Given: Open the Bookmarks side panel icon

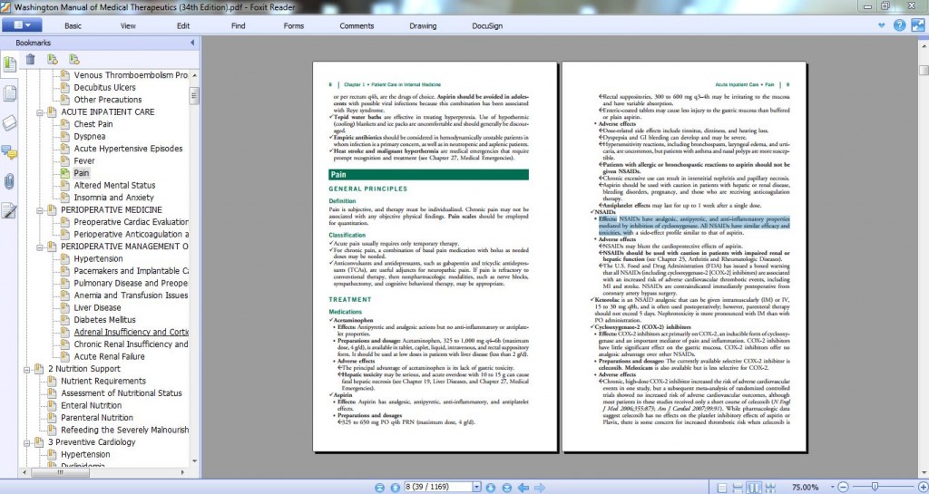Looking at the screenshot, I should click(x=9, y=63).
